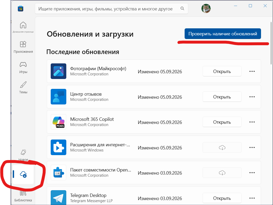Download Пакет совместимости Open via cloud button
Screen dimensions: 273x205
(x=222, y=173)
